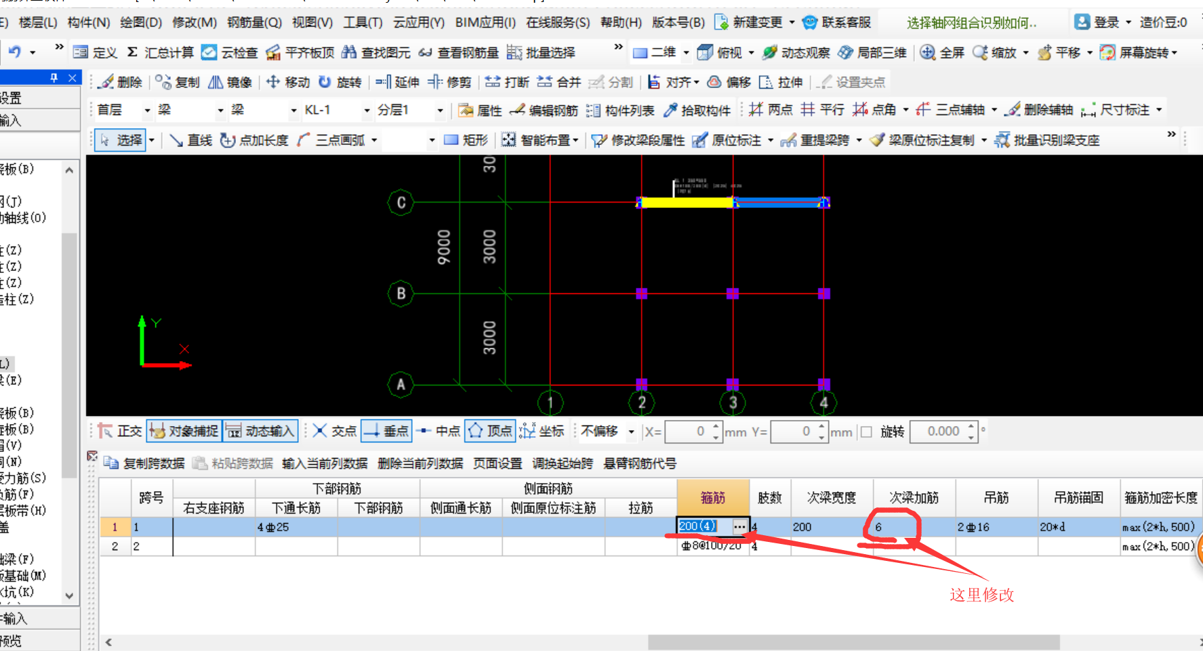Click the X coordinate input field

click(x=687, y=432)
